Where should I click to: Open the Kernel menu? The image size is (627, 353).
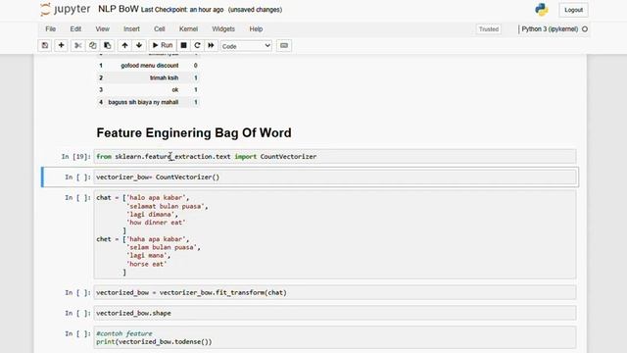coord(188,29)
